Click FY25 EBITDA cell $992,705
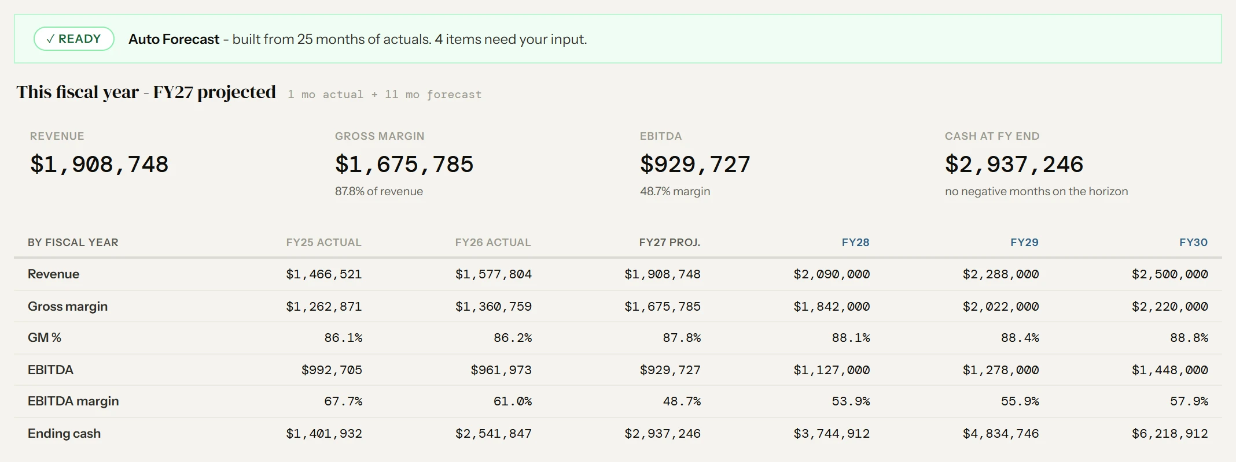The width and height of the screenshot is (1236, 462). [x=331, y=370]
